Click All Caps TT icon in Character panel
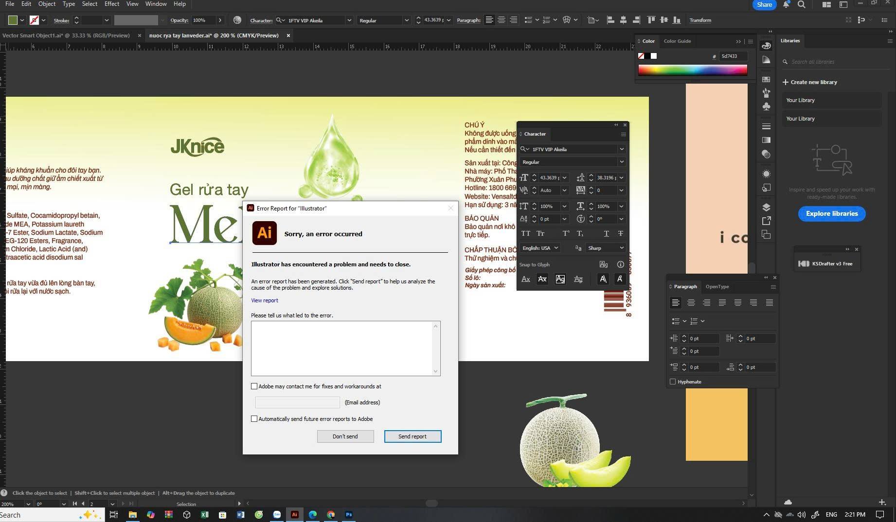This screenshot has width=896, height=522. [525, 233]
